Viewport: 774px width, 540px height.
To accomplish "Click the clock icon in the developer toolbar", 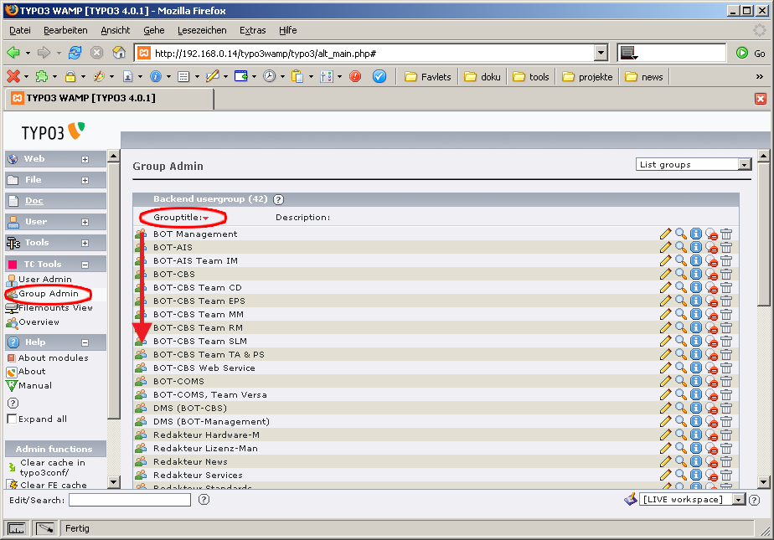I will coord(269,76).
